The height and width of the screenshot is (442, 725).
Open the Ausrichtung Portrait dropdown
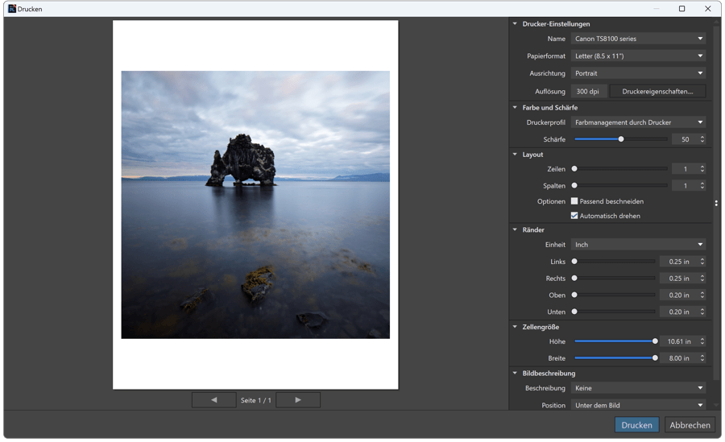click(638, 73)
